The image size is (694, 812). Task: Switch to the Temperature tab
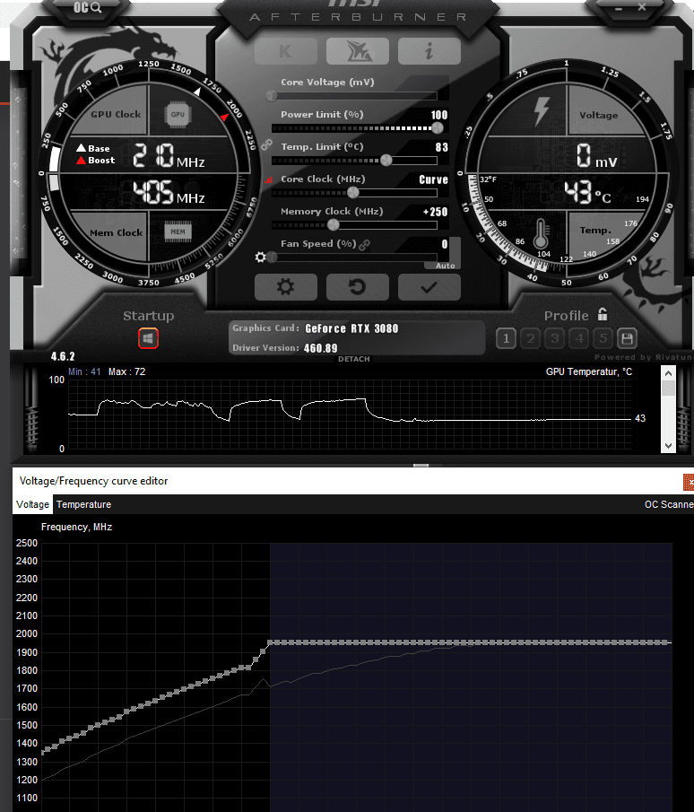click(x=84, y=504)
